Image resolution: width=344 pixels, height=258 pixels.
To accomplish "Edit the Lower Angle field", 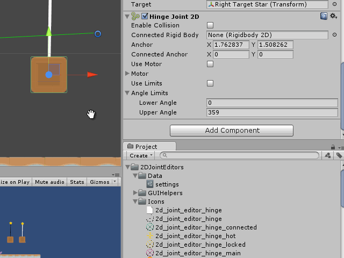I will click(x=272, y=103).
